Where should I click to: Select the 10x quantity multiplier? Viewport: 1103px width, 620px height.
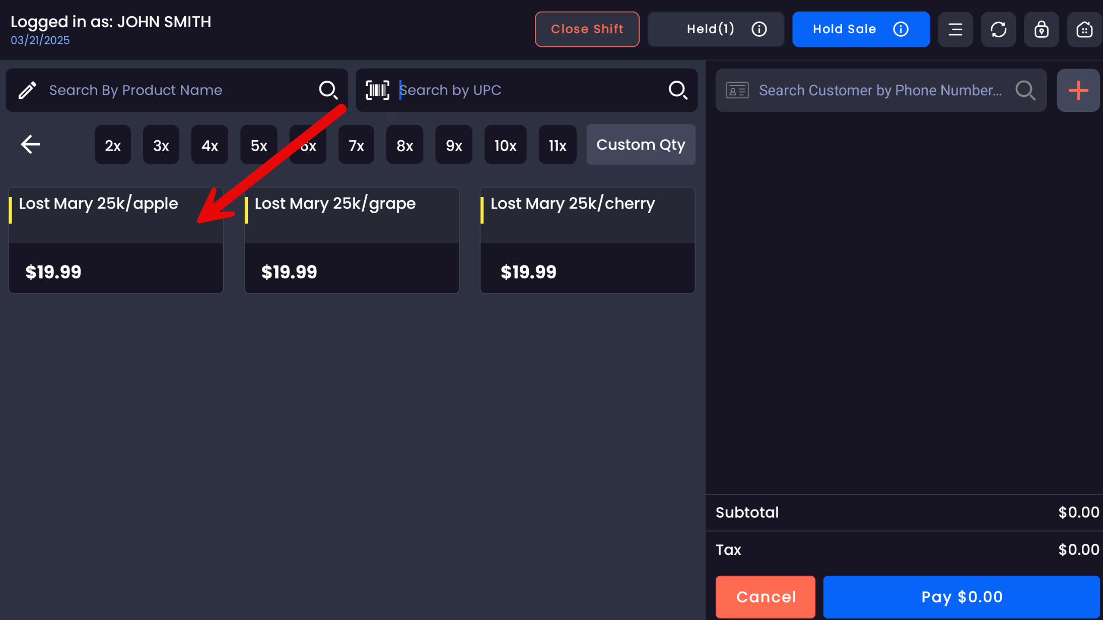click(505, 146)
